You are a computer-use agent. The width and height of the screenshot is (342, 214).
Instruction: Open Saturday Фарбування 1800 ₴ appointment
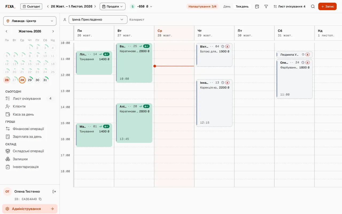(294, 79)
